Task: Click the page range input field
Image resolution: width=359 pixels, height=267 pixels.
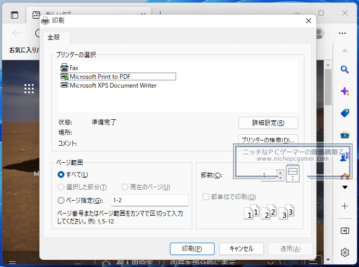Action: [150, 201]
